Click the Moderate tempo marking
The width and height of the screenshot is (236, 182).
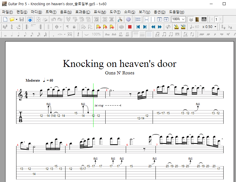[33, 80]
